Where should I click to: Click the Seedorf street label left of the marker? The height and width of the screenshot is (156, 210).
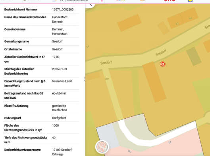tap(106, 63)
